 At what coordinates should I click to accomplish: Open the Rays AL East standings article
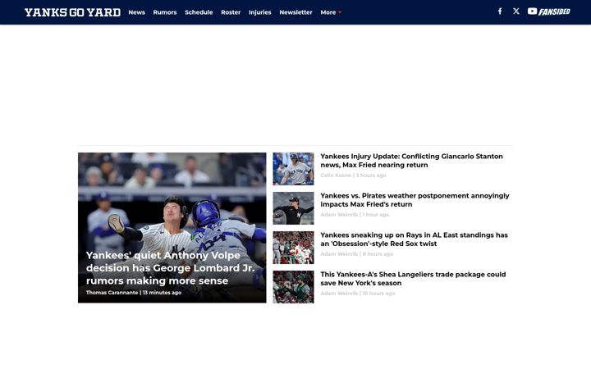[414, 239]
